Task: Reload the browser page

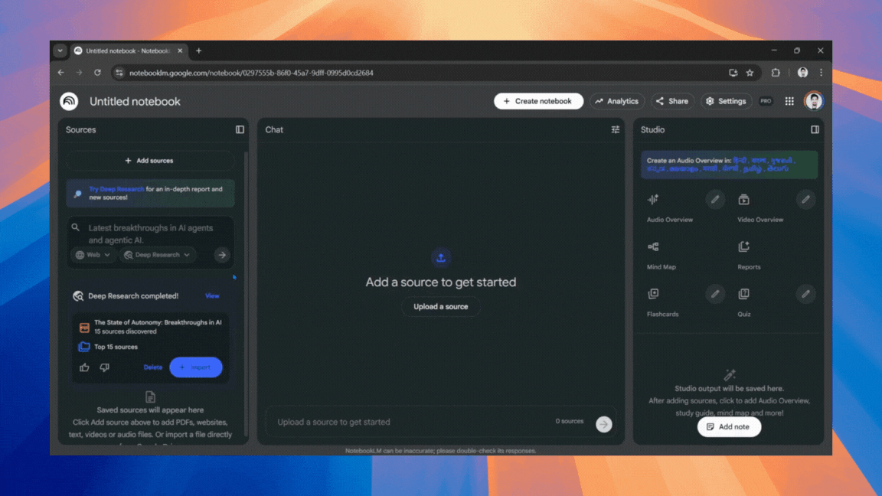Action: pyautogui.click(x=97, y=73)
